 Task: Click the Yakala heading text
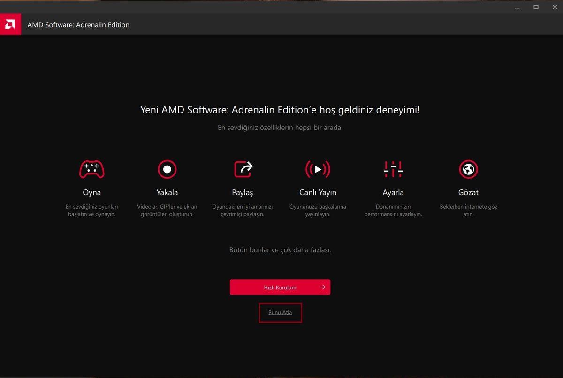pyautogui.click(x=167, y=192)
